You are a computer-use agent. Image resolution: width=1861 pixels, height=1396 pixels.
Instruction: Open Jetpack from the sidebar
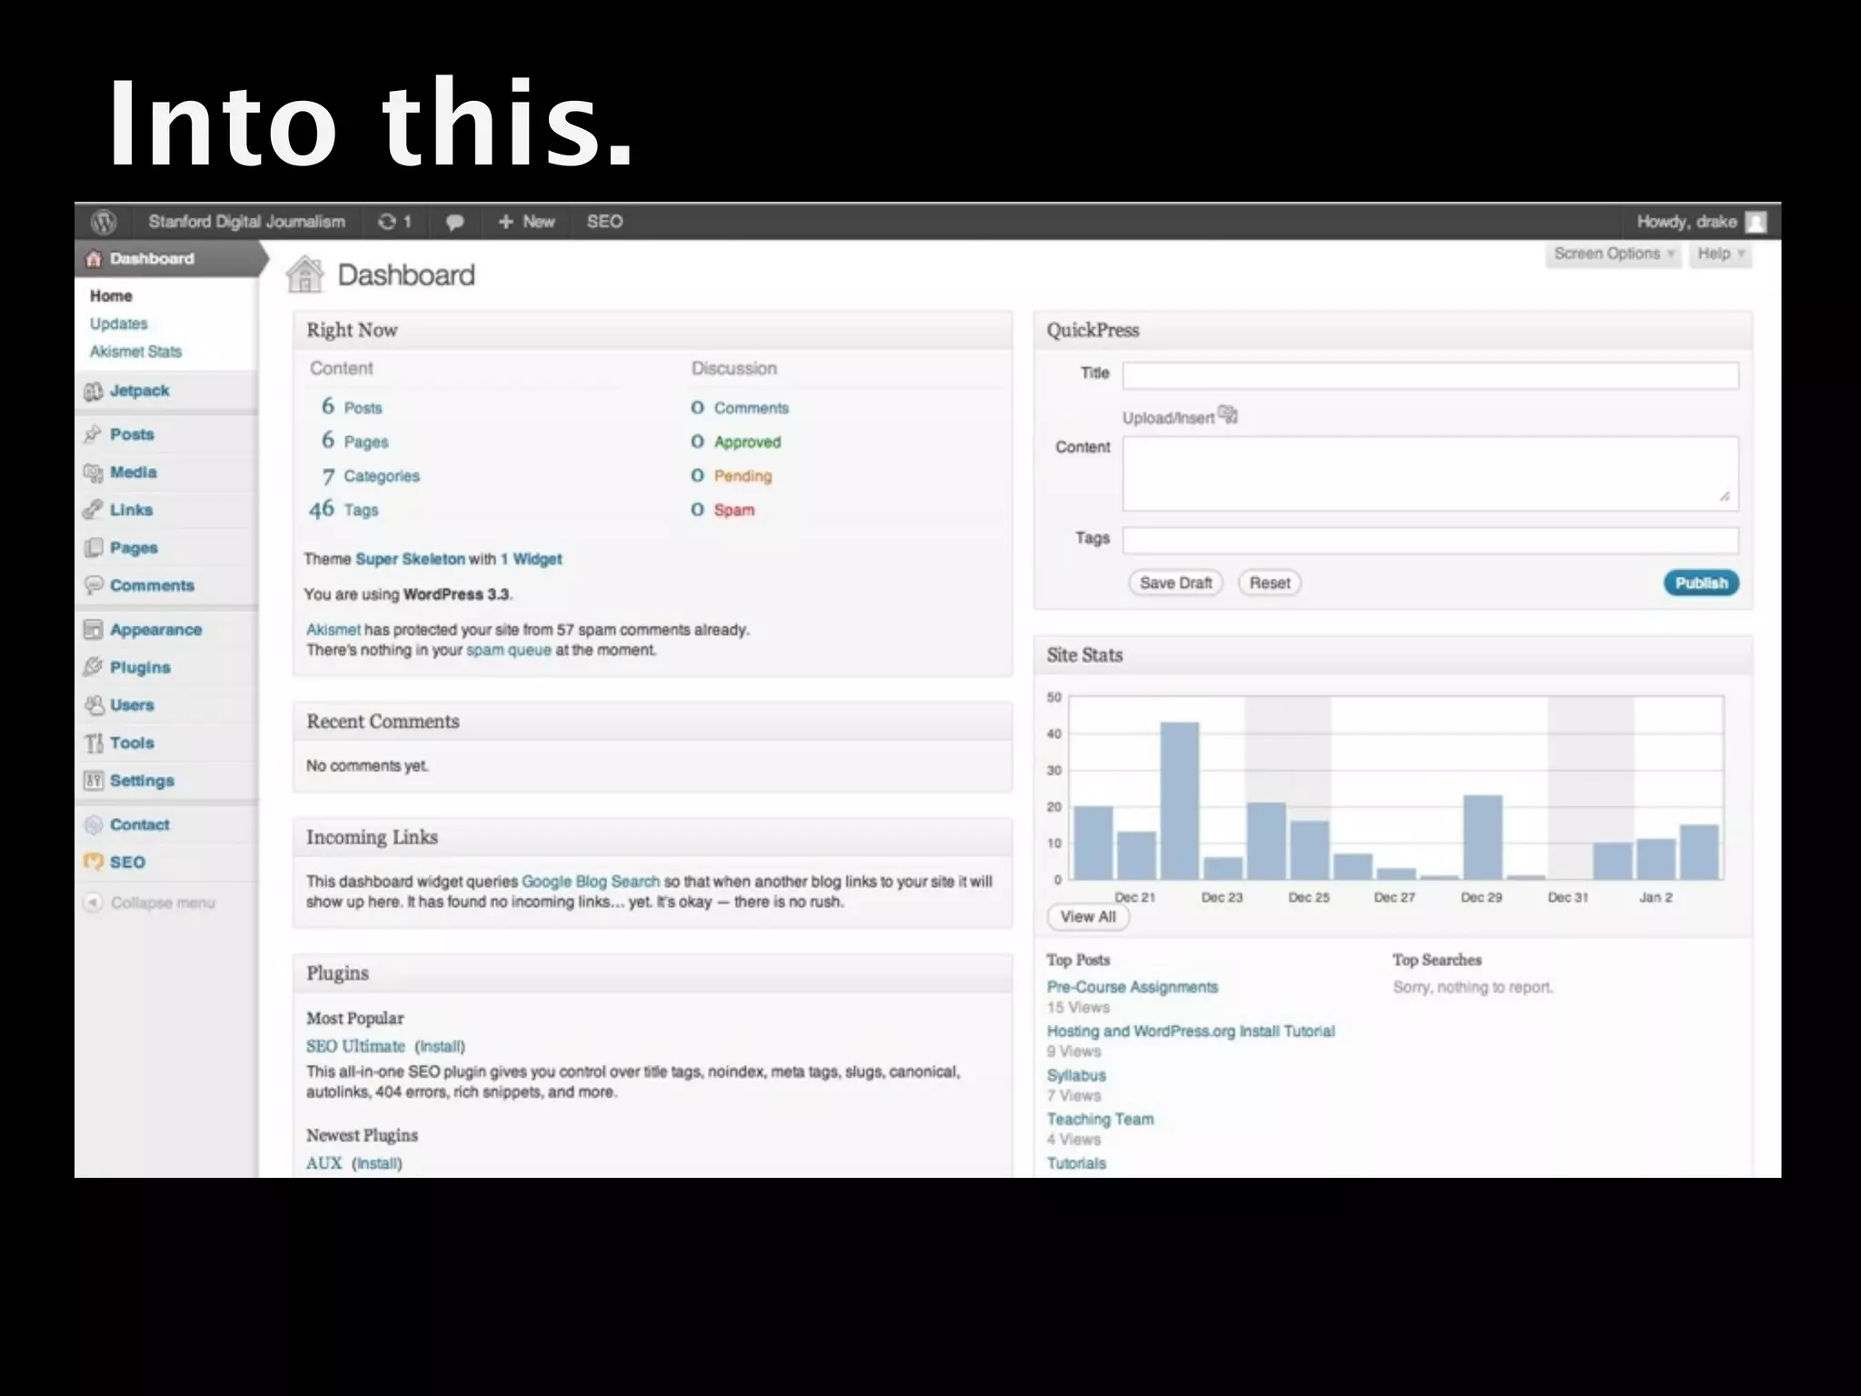pos(139,391)
